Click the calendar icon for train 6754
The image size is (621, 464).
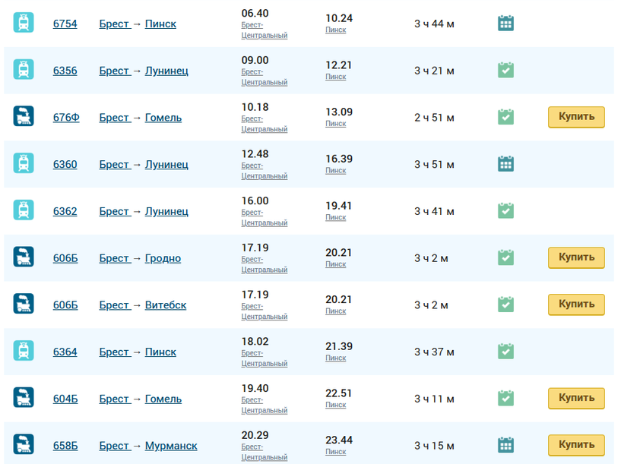[x=505, y=24]
